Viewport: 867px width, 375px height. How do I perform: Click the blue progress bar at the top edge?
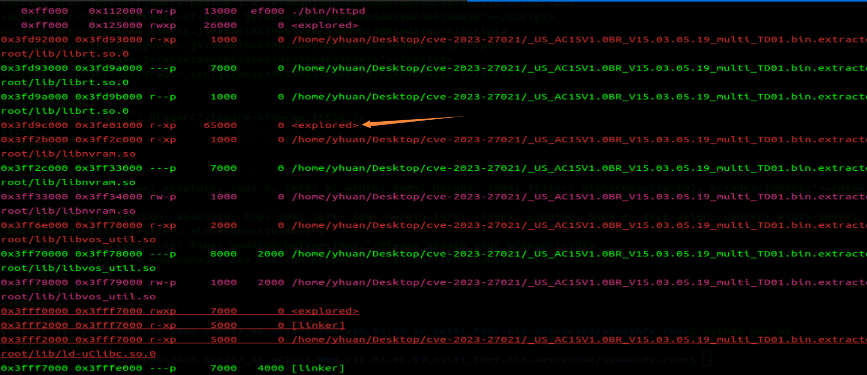coord(666,1)
